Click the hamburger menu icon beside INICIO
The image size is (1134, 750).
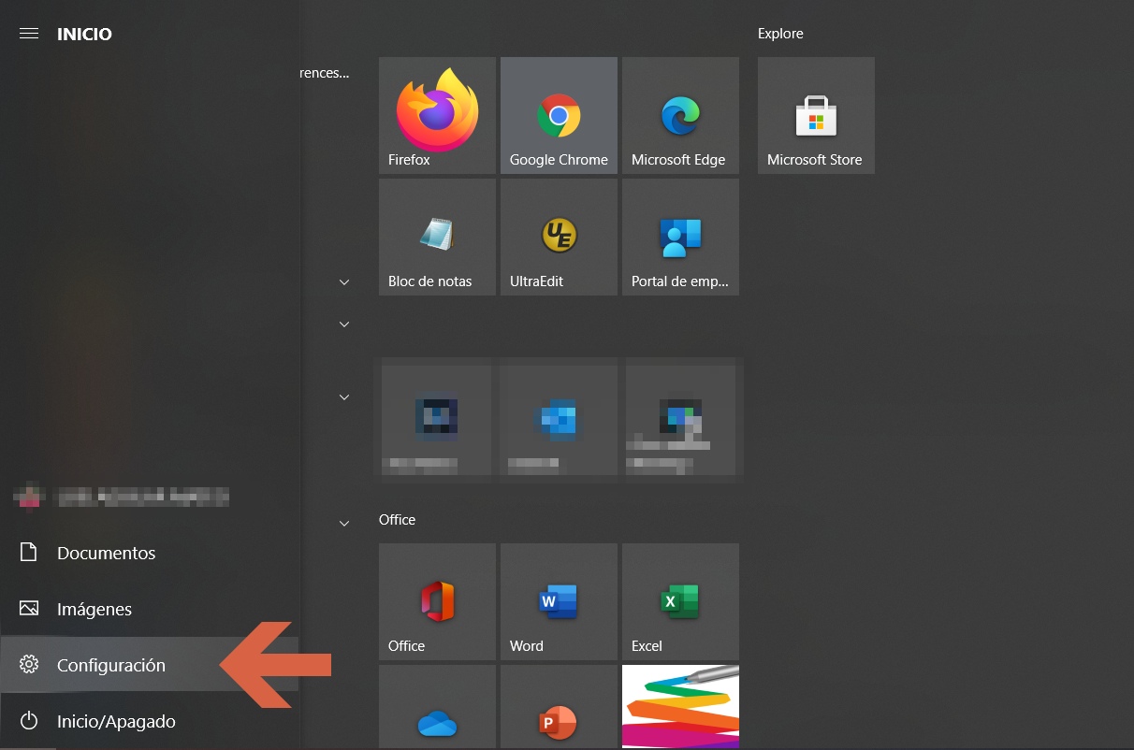click(29, 34)
